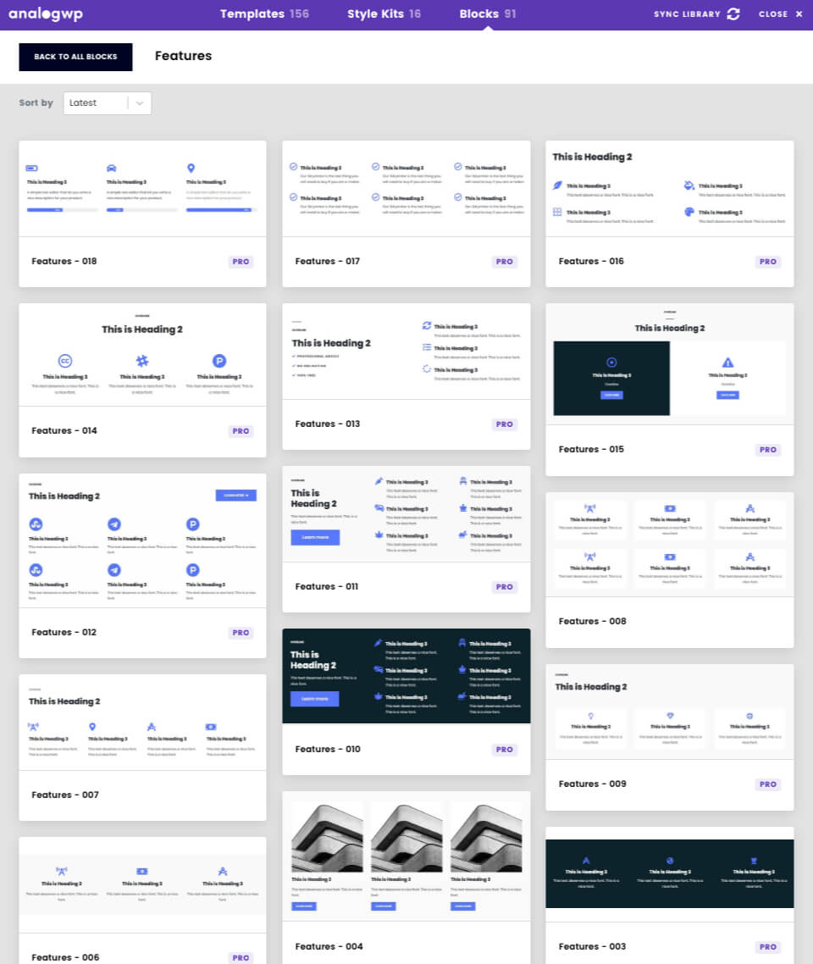Click the chevron arrow next to Latest
813x964 pixels.
click(141, 102)
